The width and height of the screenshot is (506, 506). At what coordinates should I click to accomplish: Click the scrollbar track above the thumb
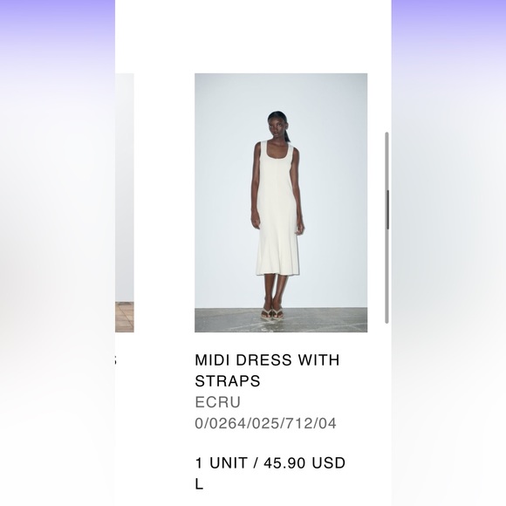(387, 161)
